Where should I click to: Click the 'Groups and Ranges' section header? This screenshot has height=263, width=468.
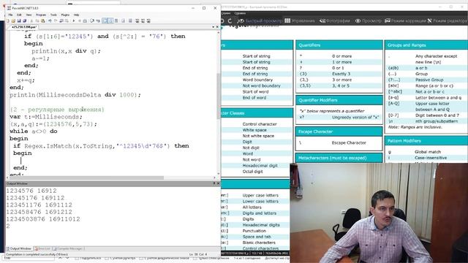tap(426, 45)
